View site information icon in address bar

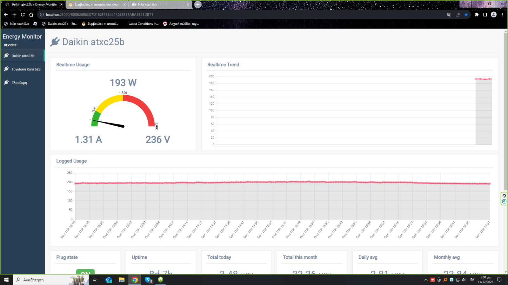click(42, 15)
